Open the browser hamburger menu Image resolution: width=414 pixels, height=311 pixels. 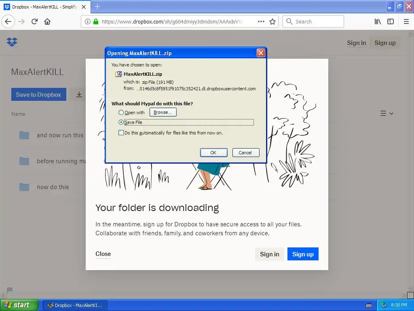tap(406, 21)
